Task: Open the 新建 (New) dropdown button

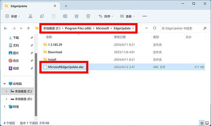Action: pyautogui.click(x=13, y=16)
